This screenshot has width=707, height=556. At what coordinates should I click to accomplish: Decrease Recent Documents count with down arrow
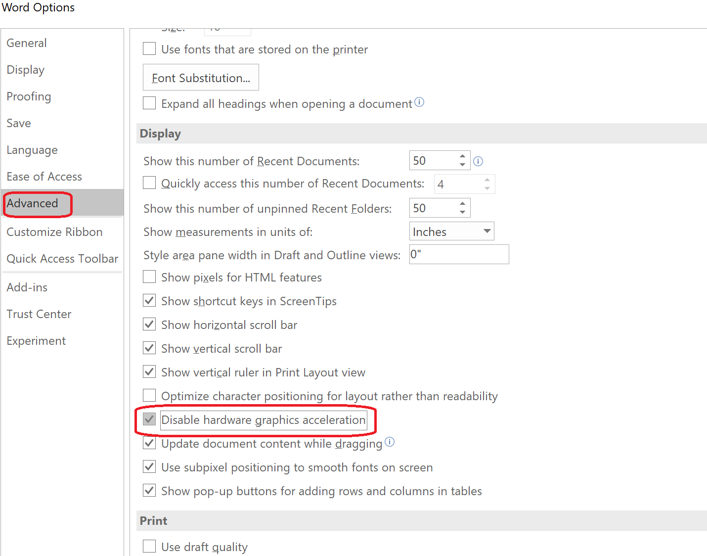tap(462, 165)
